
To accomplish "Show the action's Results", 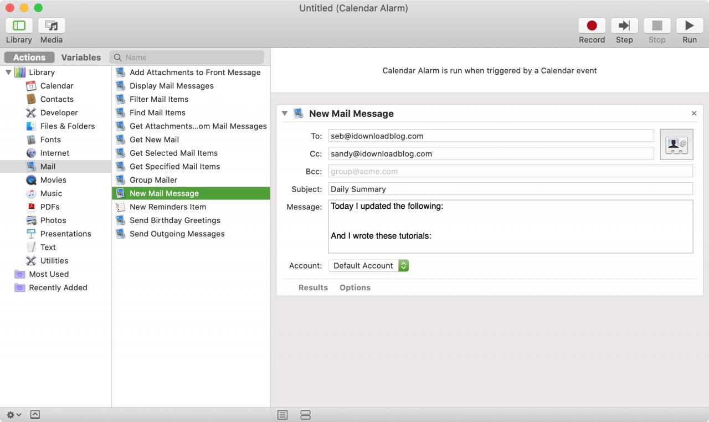I will pyautogui.click(x=313, y=287).
